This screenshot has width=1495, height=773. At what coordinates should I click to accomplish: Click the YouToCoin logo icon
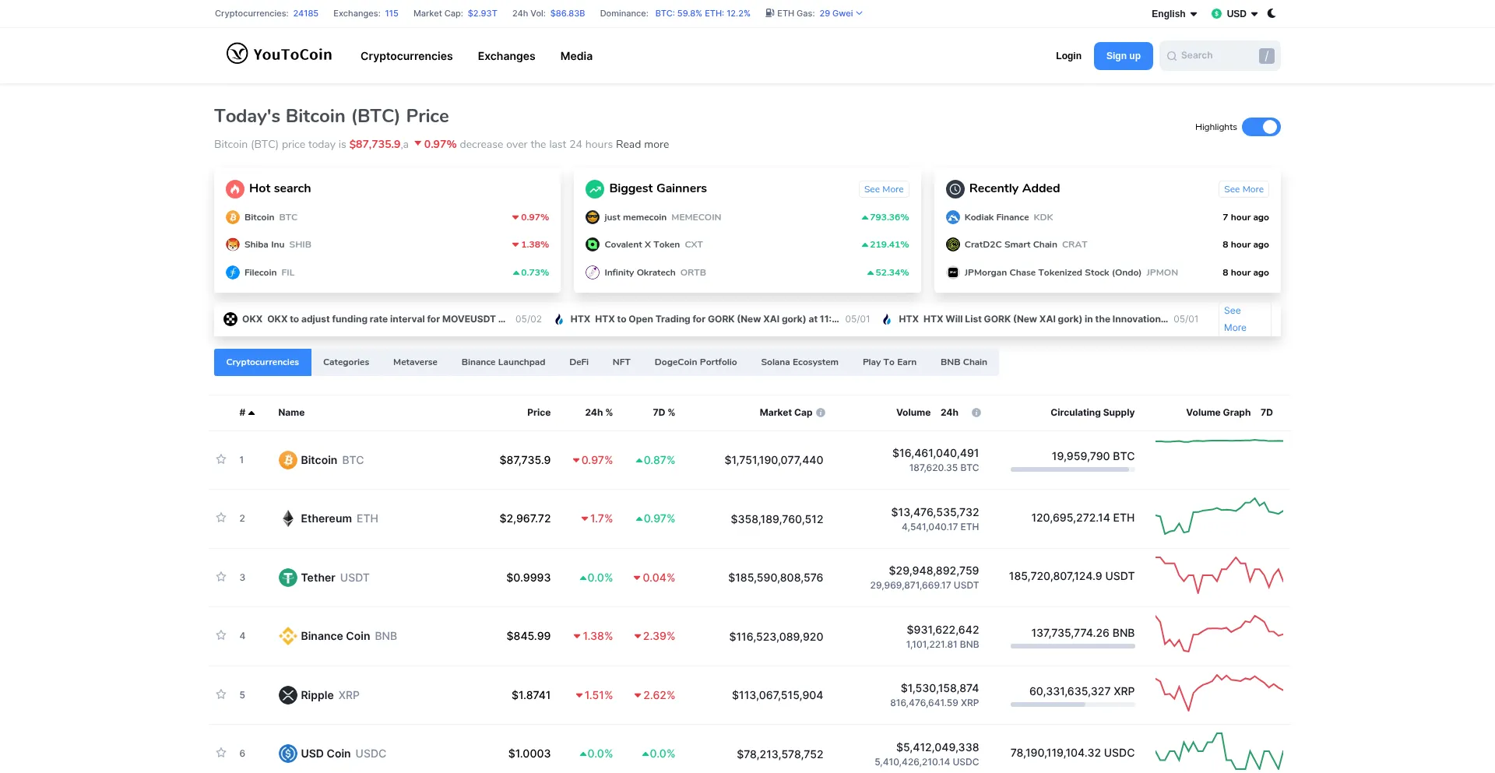(237, 54)
